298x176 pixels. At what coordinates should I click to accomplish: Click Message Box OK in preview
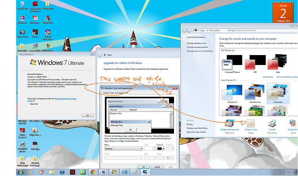click(x=130, y=130)
